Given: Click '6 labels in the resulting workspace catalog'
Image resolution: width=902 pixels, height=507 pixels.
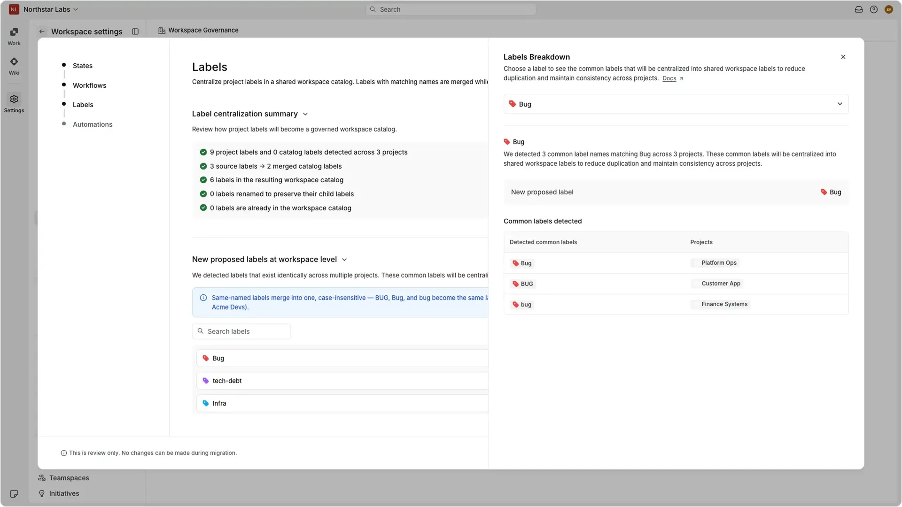Looking at the screenshot, I should (277, 180).
